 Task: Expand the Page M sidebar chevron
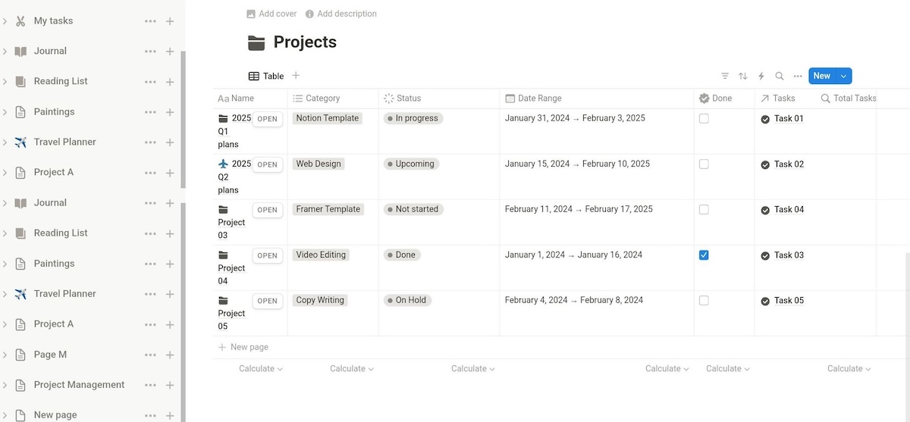(x=5, y=355)
